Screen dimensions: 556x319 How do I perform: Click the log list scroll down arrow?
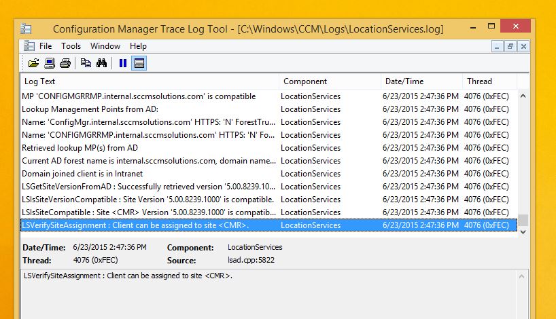tap(523, 231)
